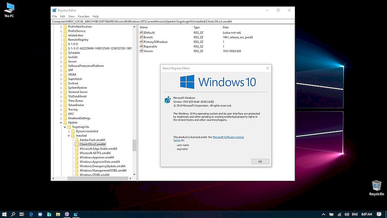387x218 pixels.
Task: Open the Edit menu
Action: 62,16
